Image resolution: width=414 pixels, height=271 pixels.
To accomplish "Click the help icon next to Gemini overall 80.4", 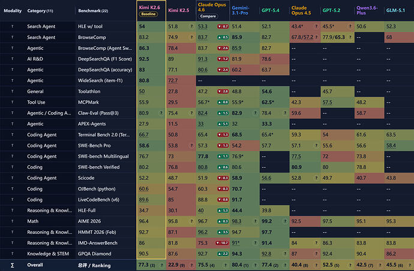I will 256,265.
